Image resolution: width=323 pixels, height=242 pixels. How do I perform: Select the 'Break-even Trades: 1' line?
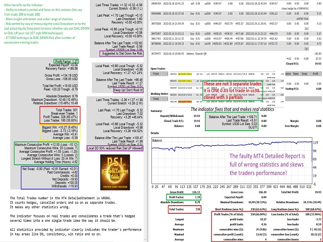click(x=64, y=113)
